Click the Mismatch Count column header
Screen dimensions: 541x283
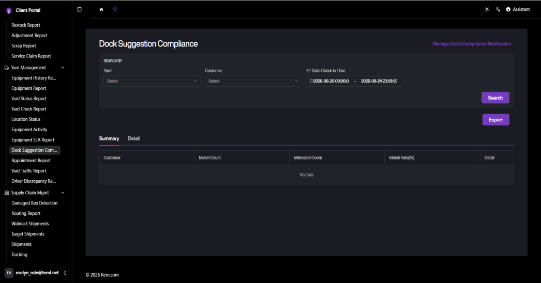tap(337, 158)
